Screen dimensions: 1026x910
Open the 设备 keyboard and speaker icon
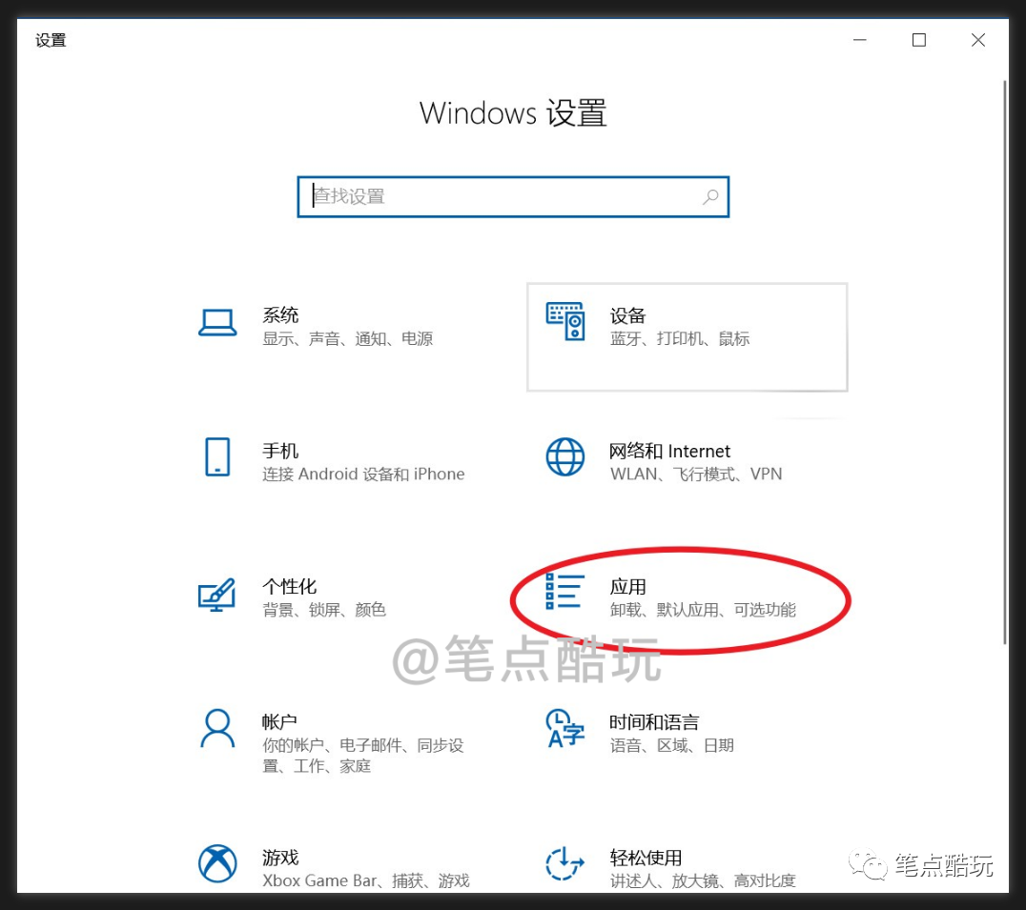pyautogui.click(x=565, y=321)
